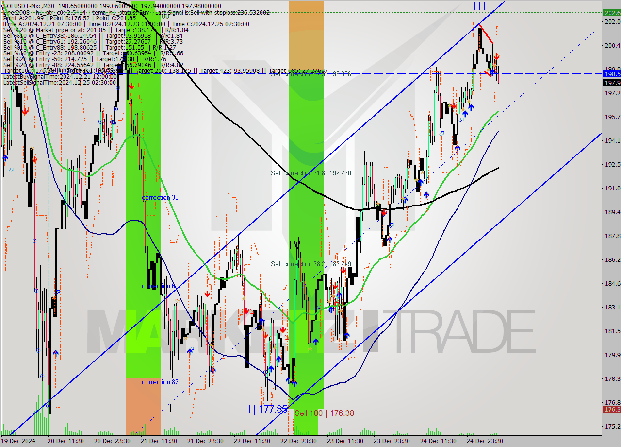
Task: Click the '24 Dec 11:30' time axis label
Action: coord(438,441)
